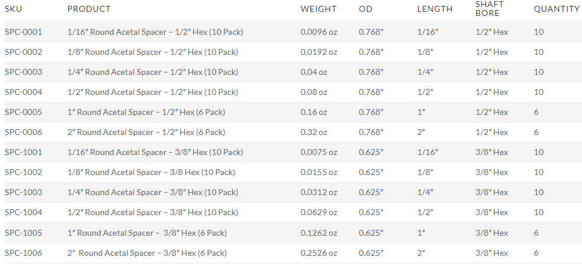Click the LENGTH column header
The image size is (582, 267).
point(434,9)
